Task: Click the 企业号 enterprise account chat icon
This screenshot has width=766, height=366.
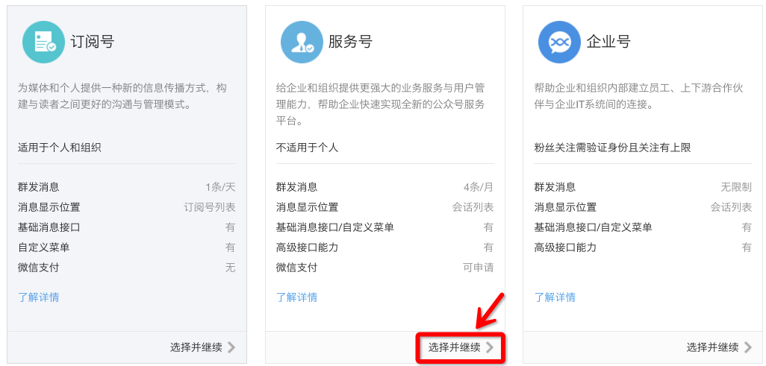Action: [x=559, y=42]
